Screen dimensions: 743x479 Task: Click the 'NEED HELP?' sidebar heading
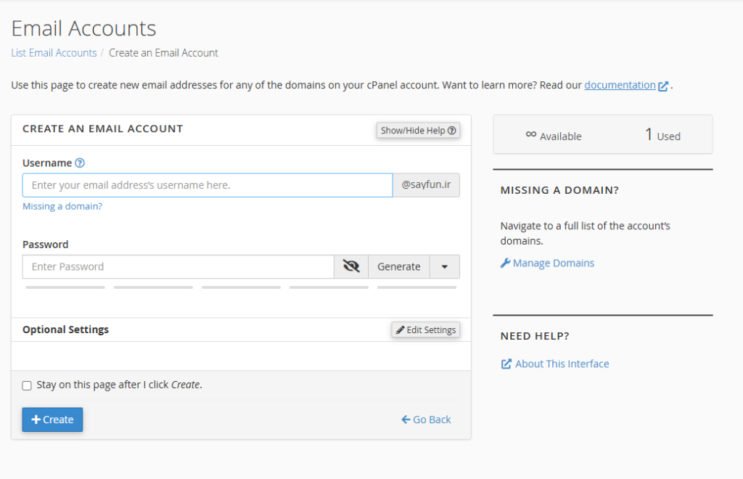[x=535, y=336]
